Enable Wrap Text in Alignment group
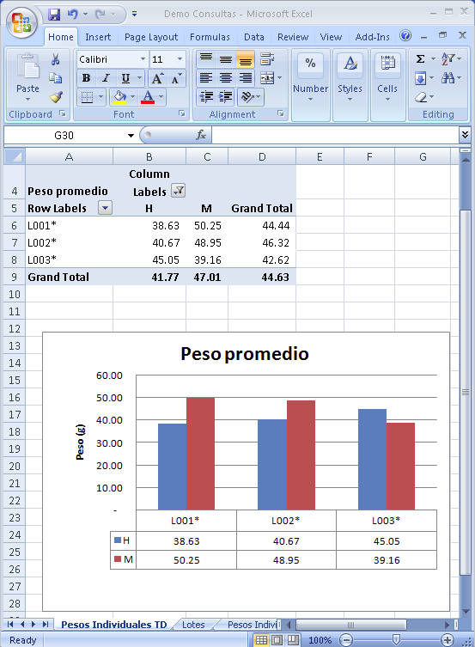 pos(267,59)
